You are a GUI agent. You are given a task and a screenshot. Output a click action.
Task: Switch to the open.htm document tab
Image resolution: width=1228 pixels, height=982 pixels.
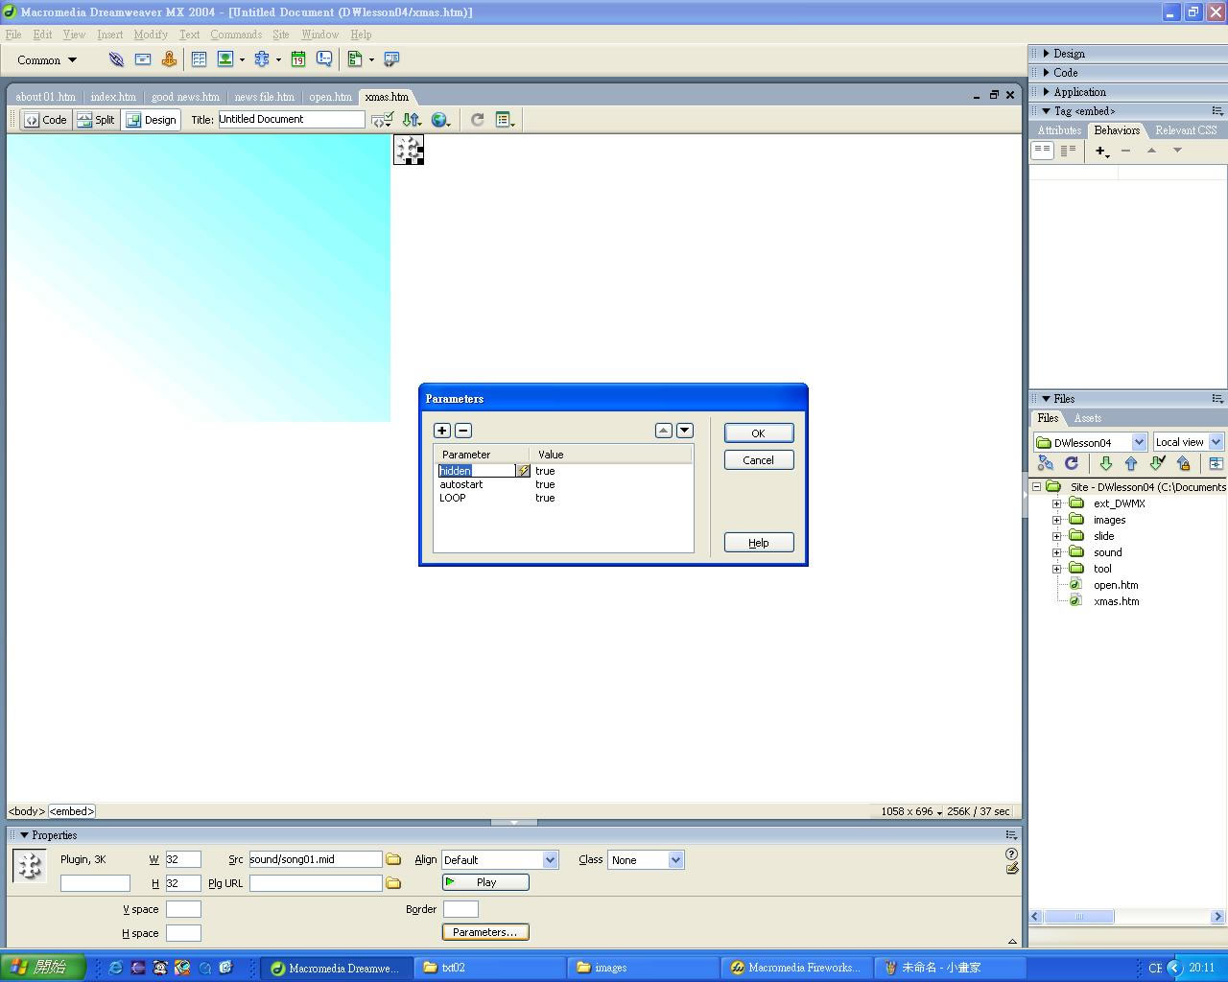coord(331,97)
